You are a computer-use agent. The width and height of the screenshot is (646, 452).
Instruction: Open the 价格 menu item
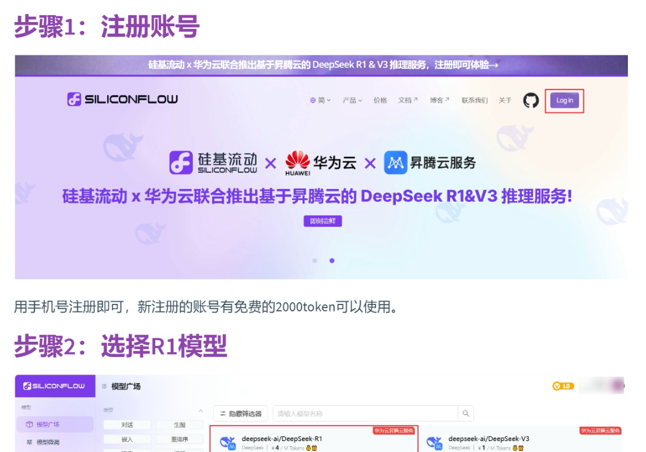tap(380, 100)
